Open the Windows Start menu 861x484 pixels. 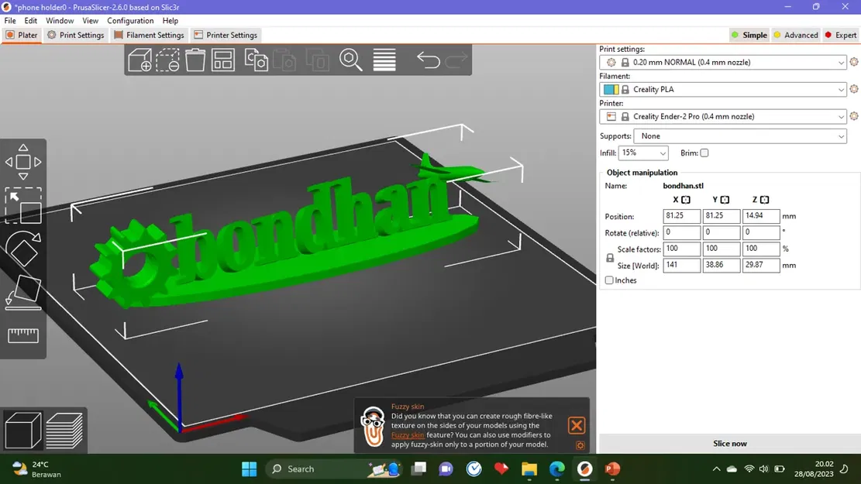[x=250, y=469]
